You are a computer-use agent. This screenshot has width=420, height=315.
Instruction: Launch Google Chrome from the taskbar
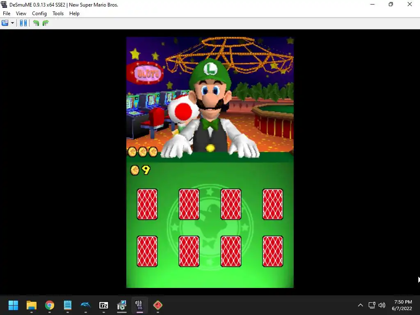[x=50, y=305]
